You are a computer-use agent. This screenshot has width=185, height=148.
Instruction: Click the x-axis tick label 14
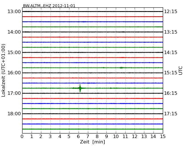click(x=153, y=136)
